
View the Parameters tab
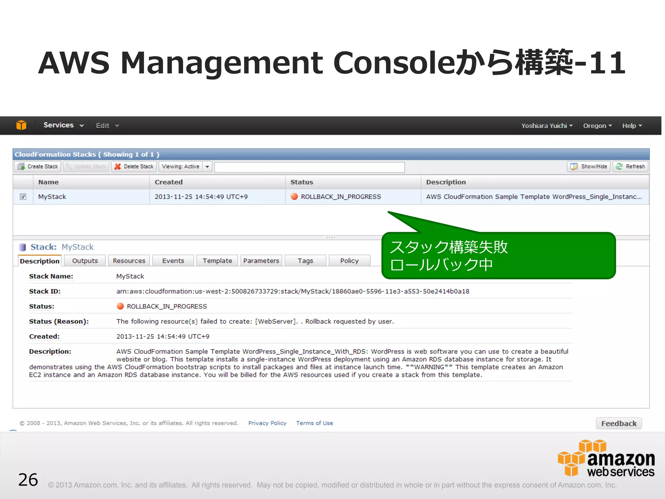click(261, 261)
